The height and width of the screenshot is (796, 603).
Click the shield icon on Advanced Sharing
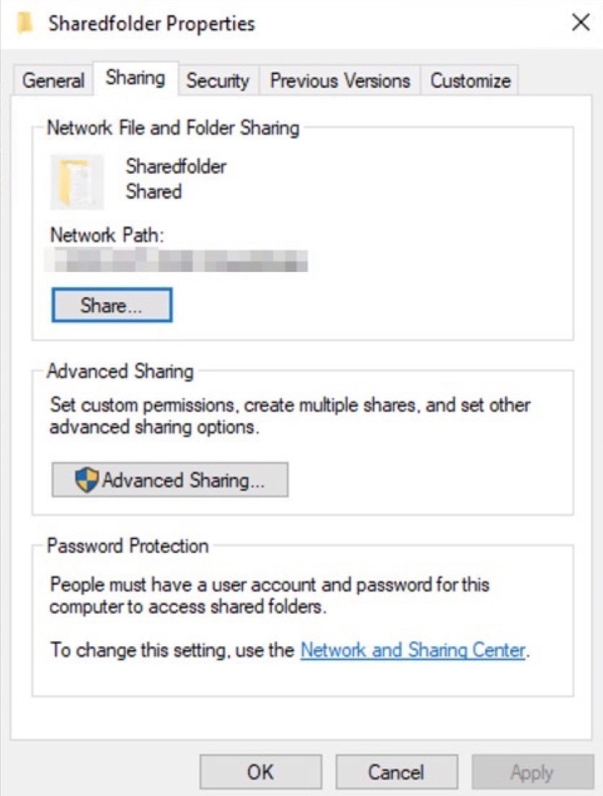click(x=87, y=480)
